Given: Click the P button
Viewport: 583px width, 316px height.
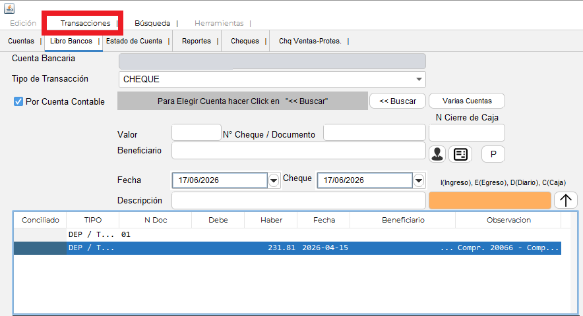Looking at the screenshot, I should [493, 154].
